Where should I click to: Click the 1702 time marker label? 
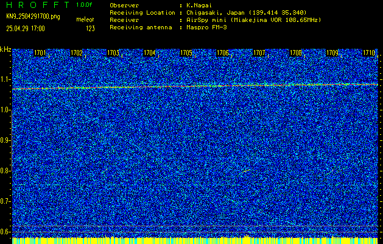click(x=77, y=53)
